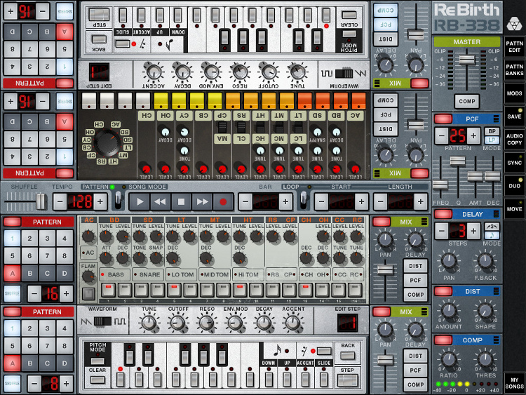Select the HI TOM instrument button

pyautogui.click(x=248, y=274)
